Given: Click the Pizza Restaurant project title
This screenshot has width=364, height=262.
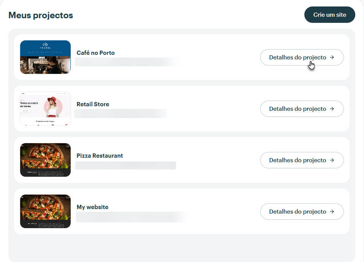Looking at the screenshot, I should coord(100,156).
